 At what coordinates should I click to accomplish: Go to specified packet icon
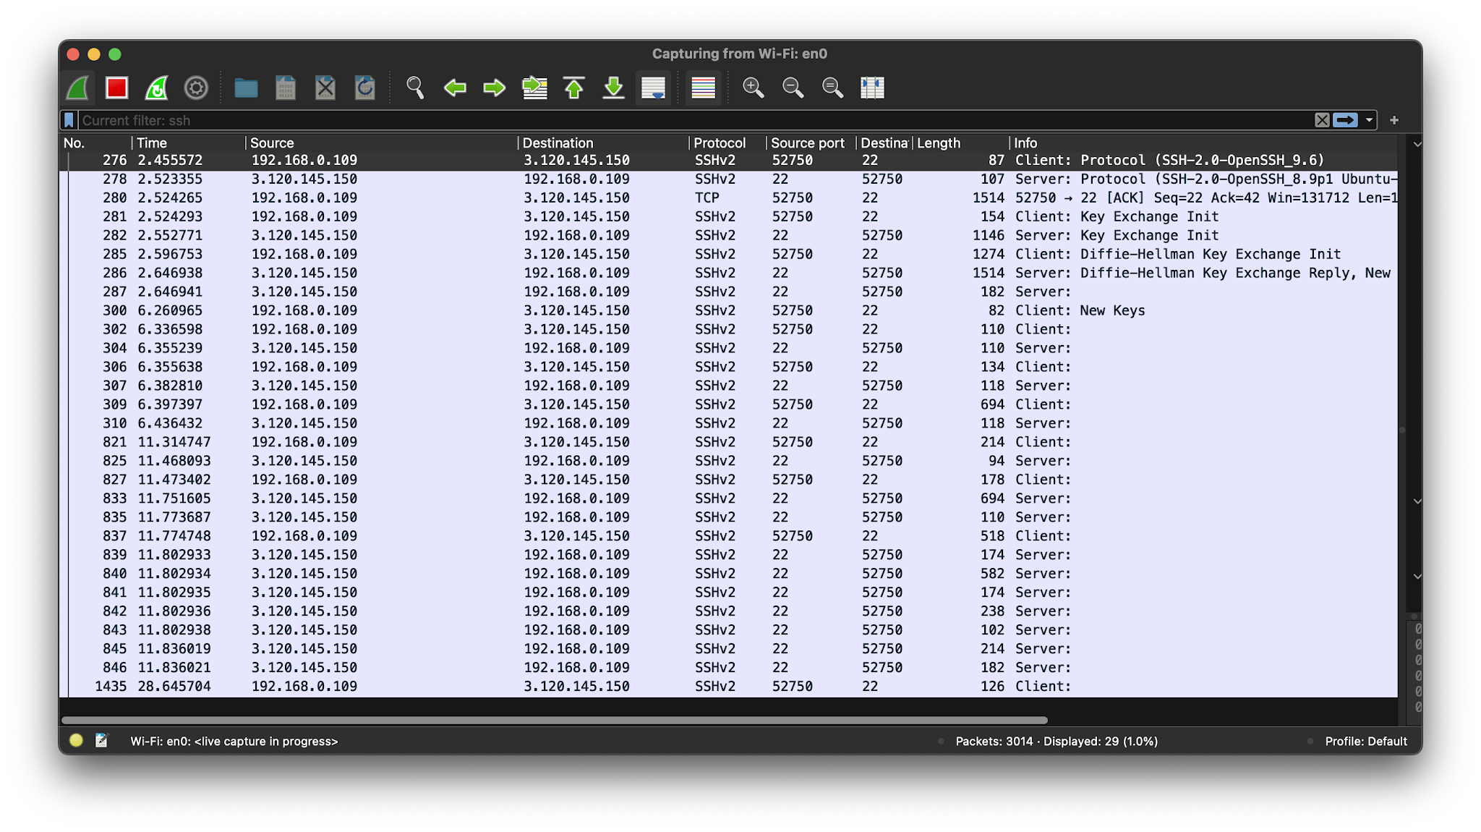[x=534, y=88]
